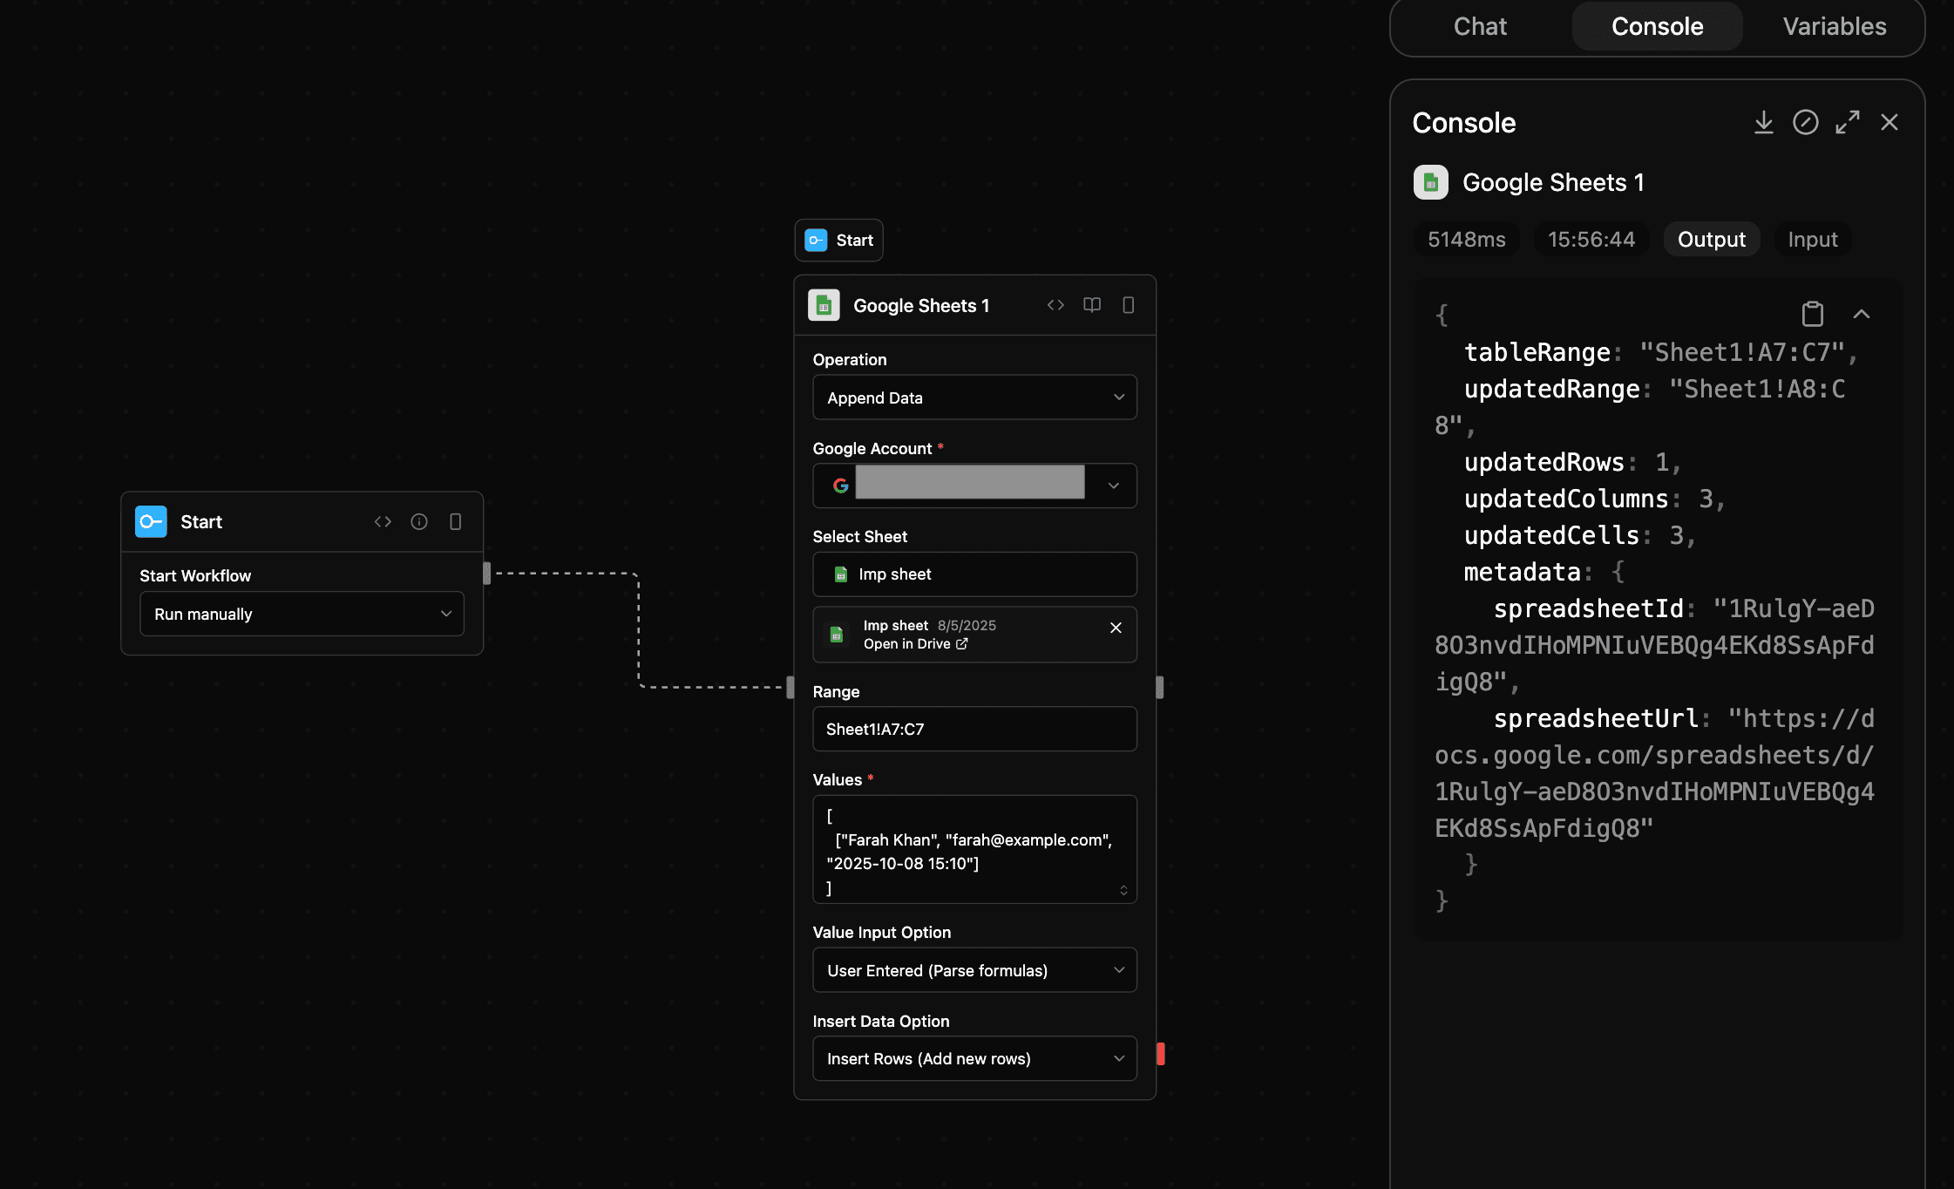Image resolution: width=1954 pixels, height=1189 pixels.
Task: Switch between Output and Input by selecting Input
Action: (x=1812, y=239)
